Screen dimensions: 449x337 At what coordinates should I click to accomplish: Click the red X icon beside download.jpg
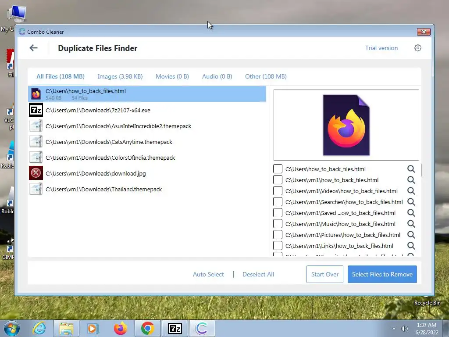36,173
